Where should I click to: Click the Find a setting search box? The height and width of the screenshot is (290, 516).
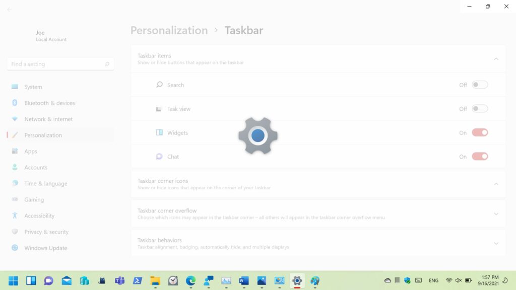click(x=56, y=64)
